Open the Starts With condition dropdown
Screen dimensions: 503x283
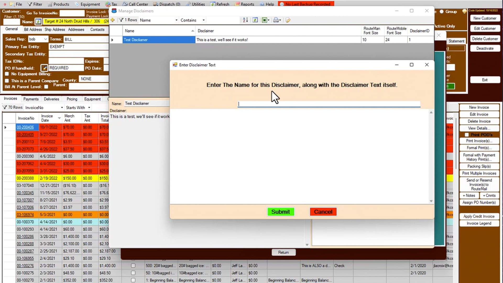[89, 108]
